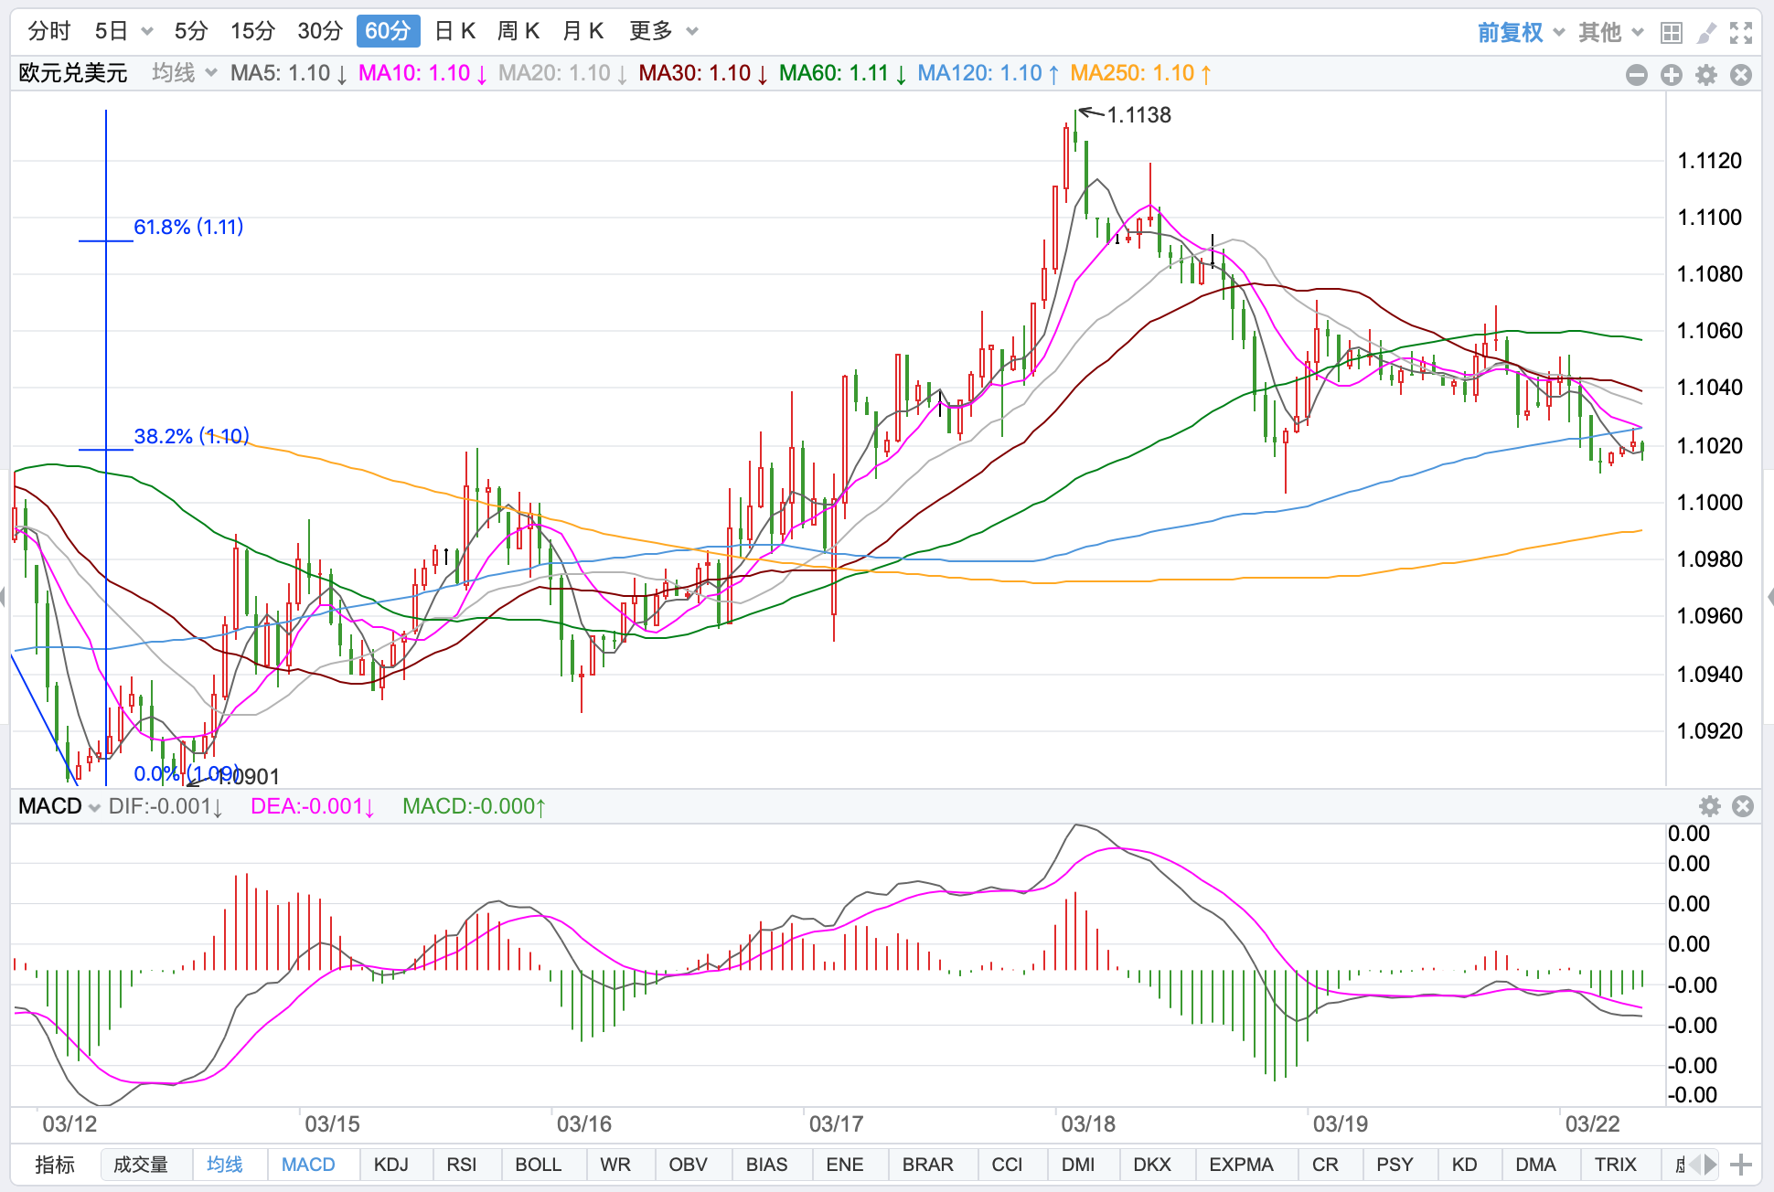This screenshot has height=1192, width=1774.
Task: Click the magenta MA10 legend value
Action: (422, 73)
